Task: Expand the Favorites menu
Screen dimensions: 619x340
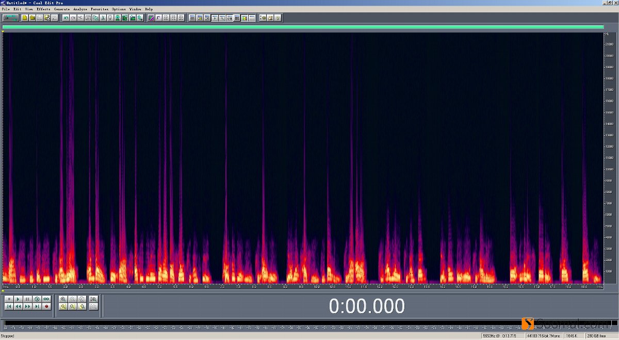Action: [100, 9]
